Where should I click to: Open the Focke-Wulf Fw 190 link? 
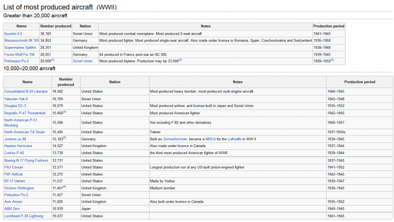[x=19, y=55]
